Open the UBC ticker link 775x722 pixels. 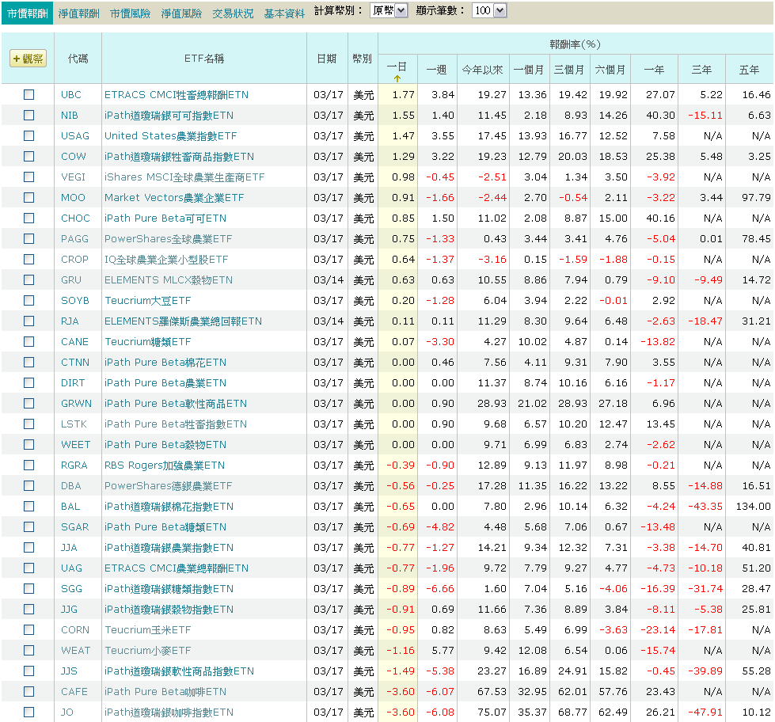(71, 94)
